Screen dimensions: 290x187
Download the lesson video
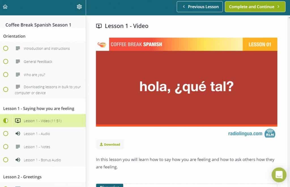110,144
